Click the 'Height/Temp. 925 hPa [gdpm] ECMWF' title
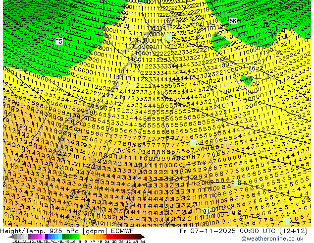The image size is (314, 243). pos(67,231)
